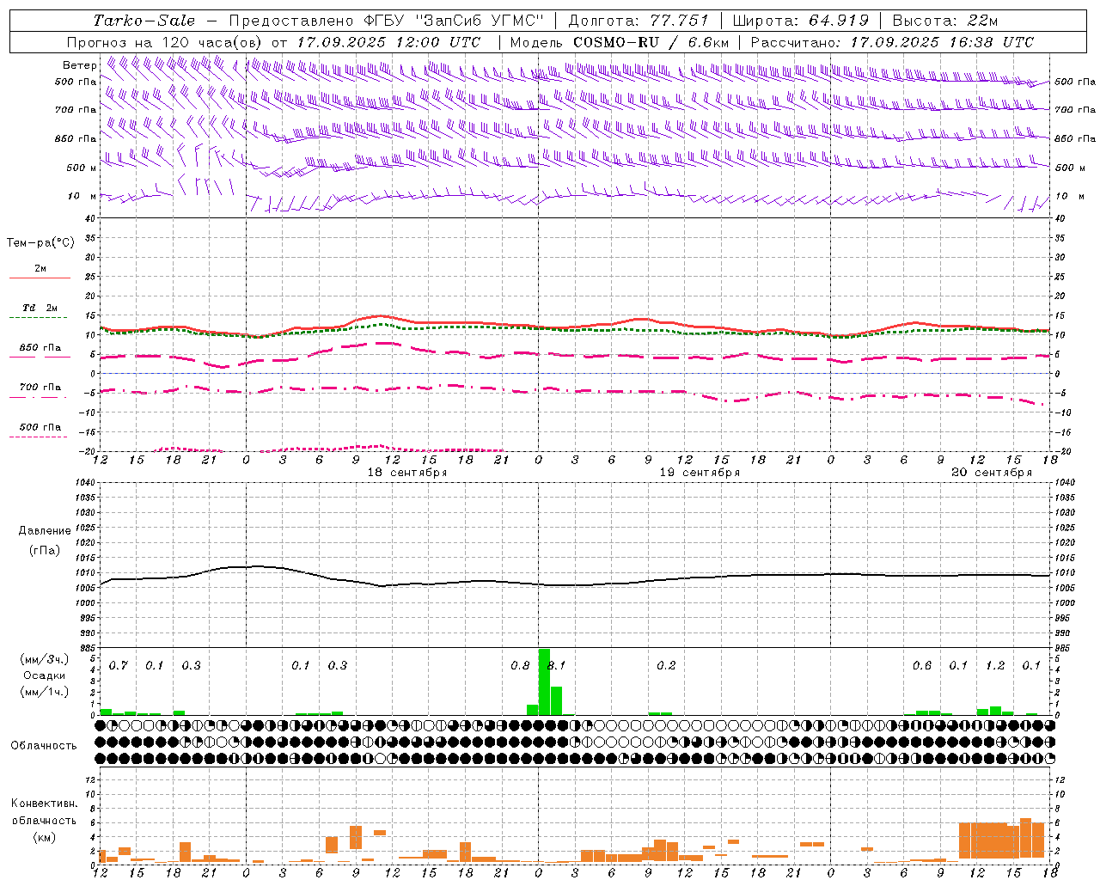Click the precipitation value "0.7"

119,666
